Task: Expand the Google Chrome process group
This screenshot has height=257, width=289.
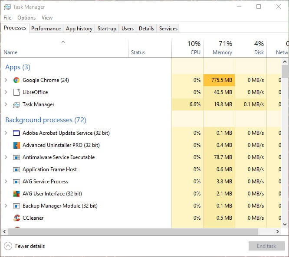Action: (x=6, y=80)
